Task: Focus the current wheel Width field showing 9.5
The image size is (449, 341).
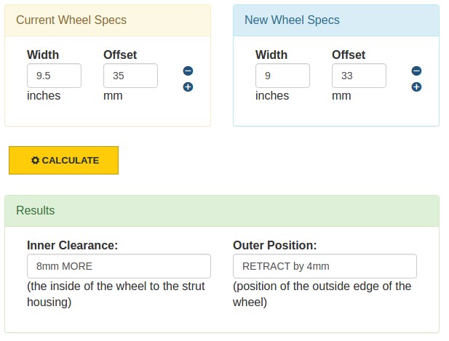Action: (54, 76)
